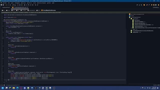160x90 pixels.
Task: Click the main breadcrumb folder
Action: 8,10
